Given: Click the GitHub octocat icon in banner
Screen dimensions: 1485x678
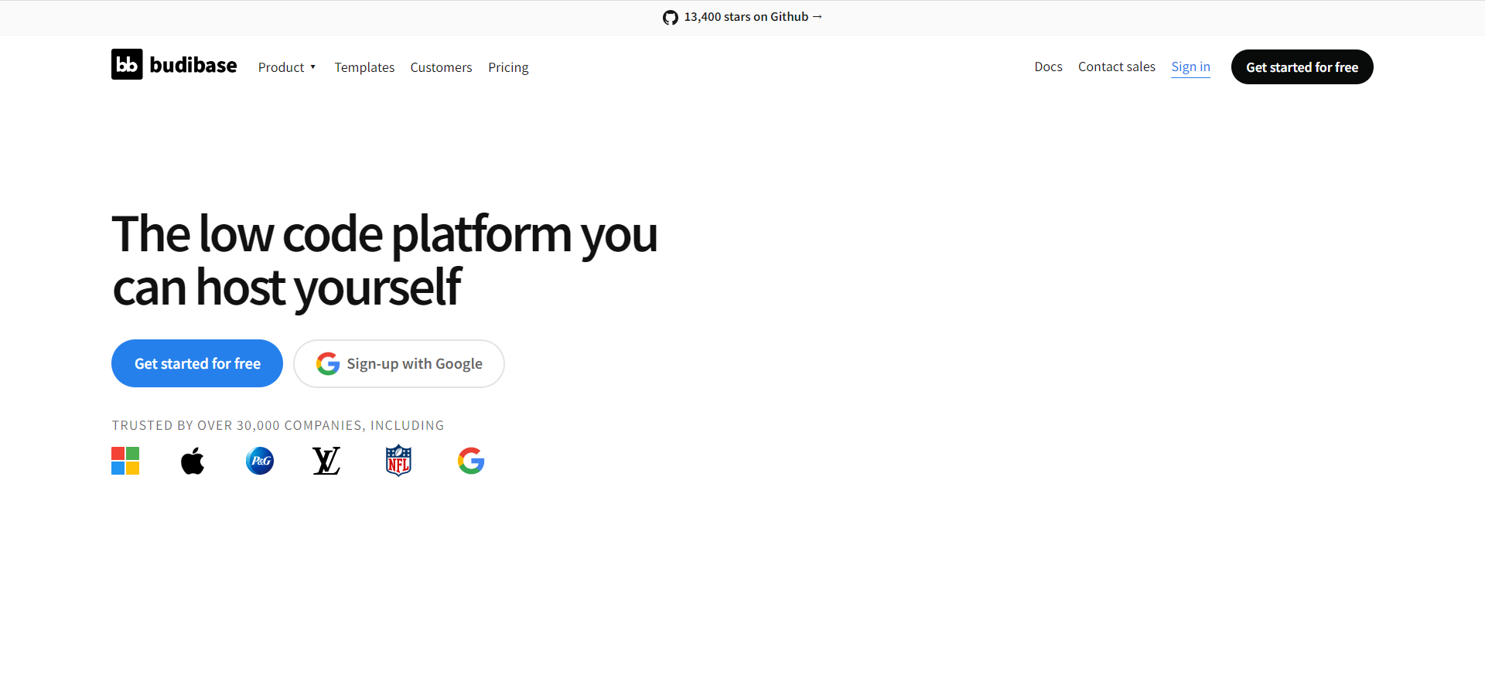Looking at the screenshot, I should point(671,17).
